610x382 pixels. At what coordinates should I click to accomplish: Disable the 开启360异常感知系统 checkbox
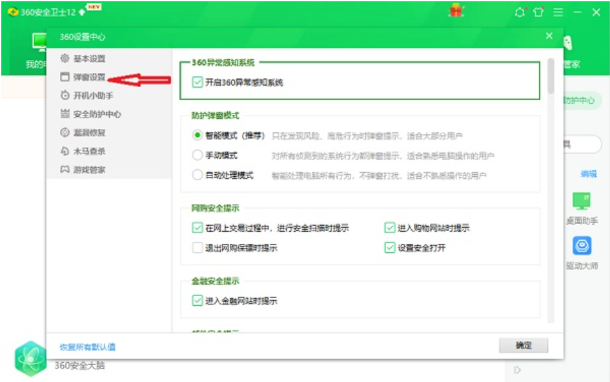point(198,83)
